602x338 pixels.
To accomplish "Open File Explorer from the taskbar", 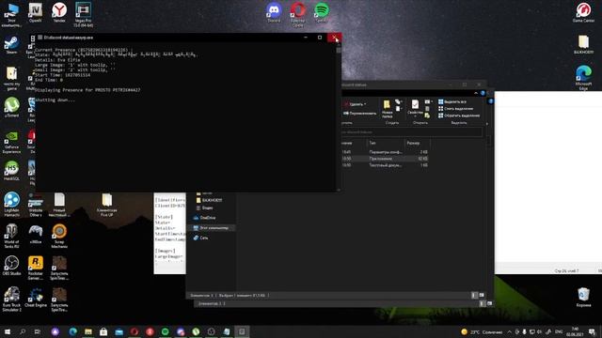I will [x=88, y=331].
